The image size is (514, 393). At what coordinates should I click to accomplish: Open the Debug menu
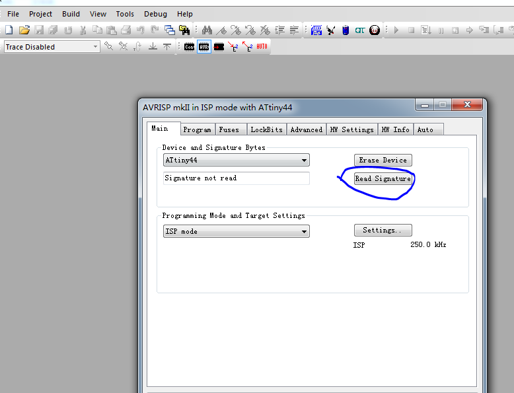point(155,14)
